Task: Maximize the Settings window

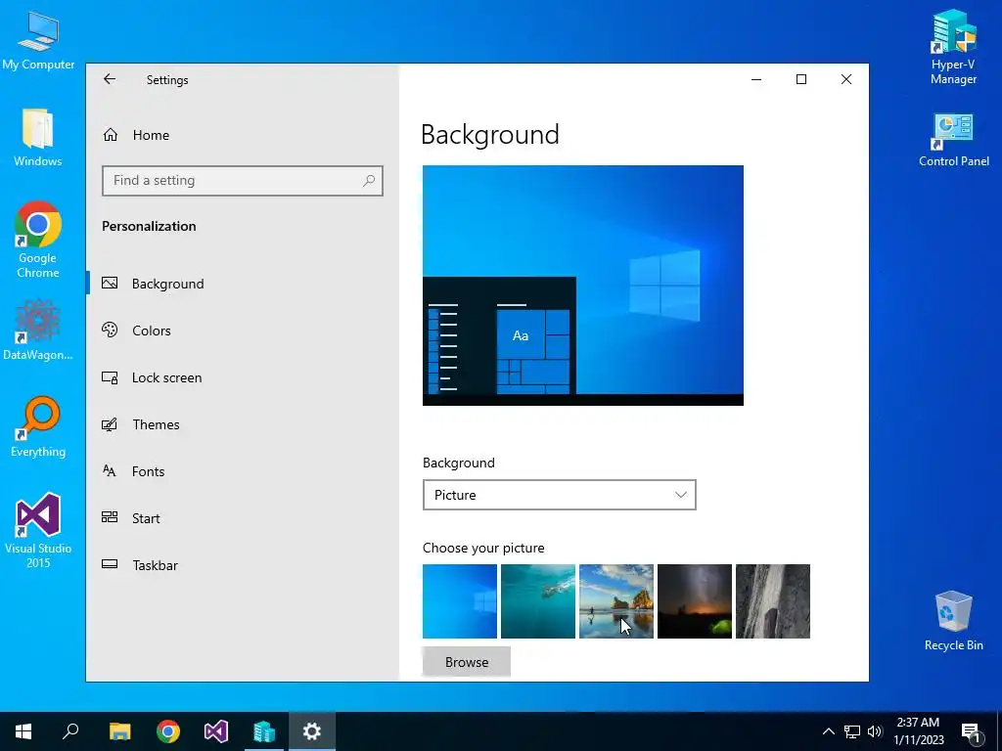Action: click(x=801, y=79)
